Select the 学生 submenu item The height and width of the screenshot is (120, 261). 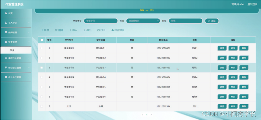click(16, 50)
